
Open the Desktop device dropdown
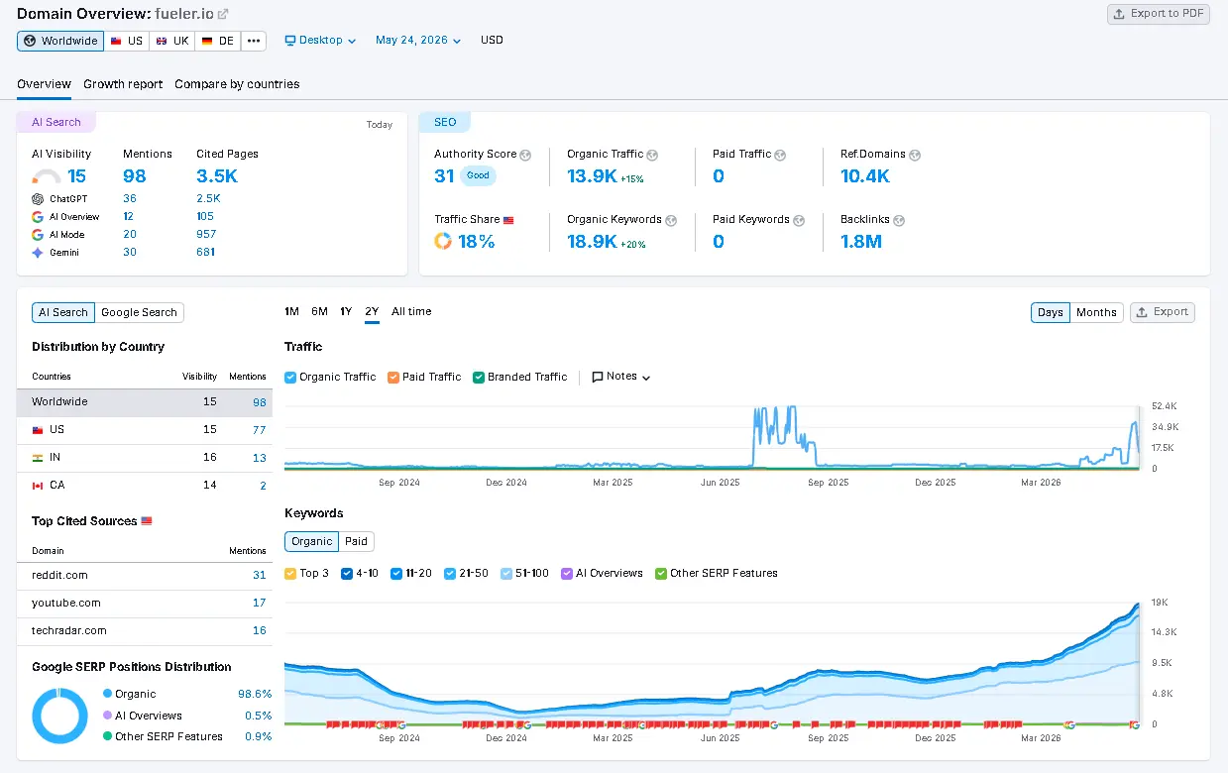320,41
